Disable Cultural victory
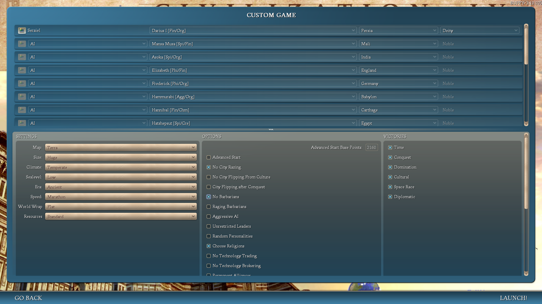542x304 pixels. click(x=390, y=177)
